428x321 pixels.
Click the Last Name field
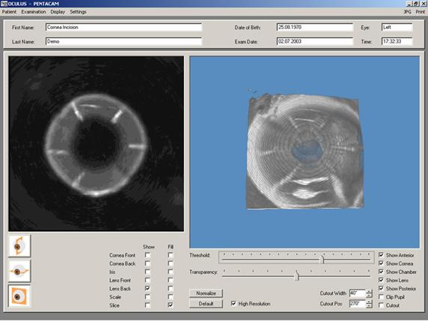click(124, 41)
